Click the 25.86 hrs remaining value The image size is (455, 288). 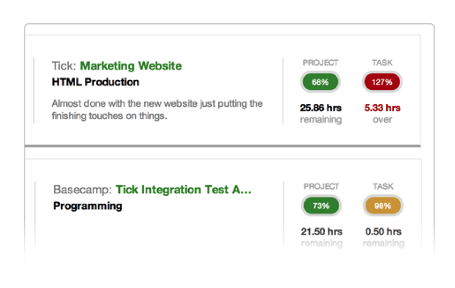pyautogui.click(x=321, y=114)
